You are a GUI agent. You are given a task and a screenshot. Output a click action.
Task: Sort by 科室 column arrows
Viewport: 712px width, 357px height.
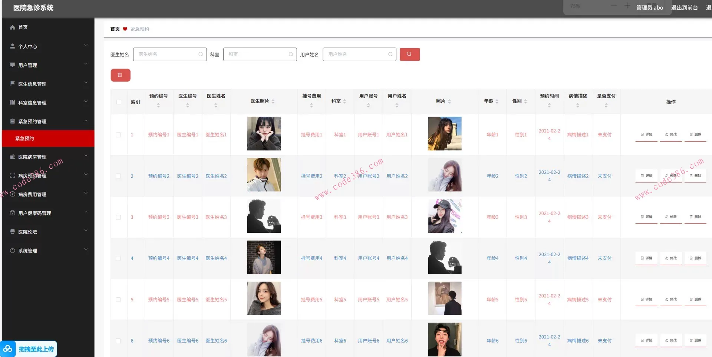click(x=345, y=101)
